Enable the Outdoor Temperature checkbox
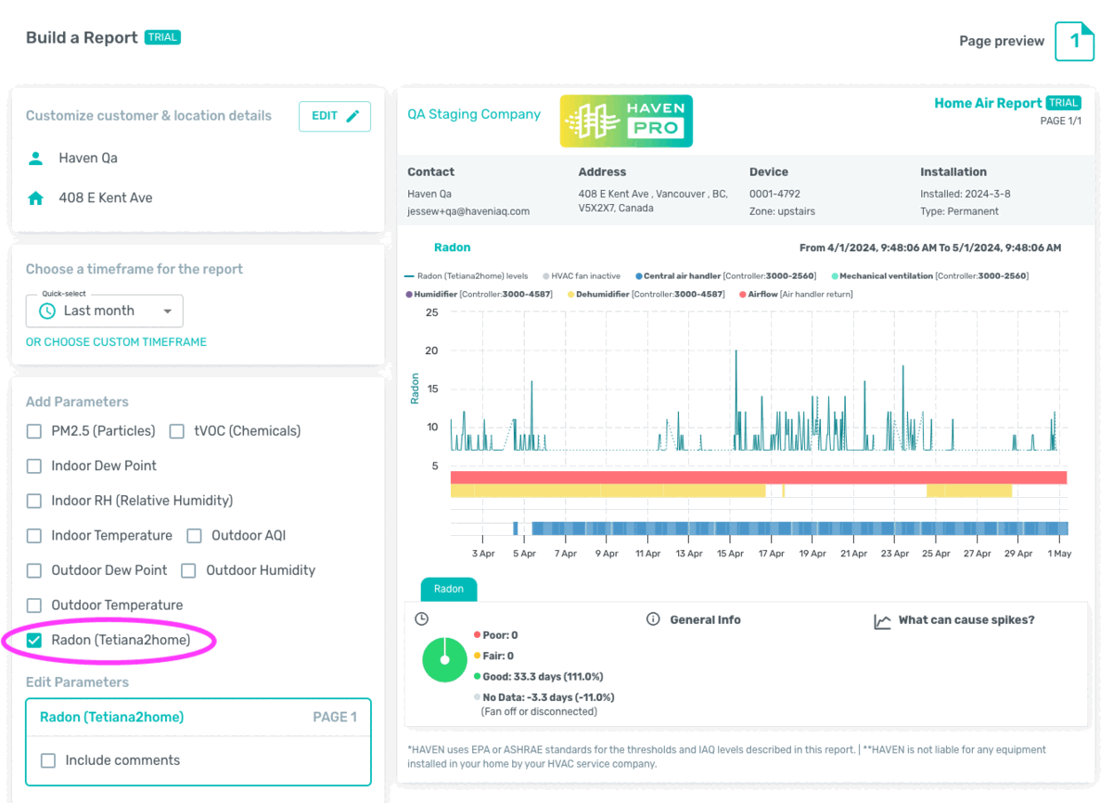The width and height of the screenshot is (1113, 803). click(34, 605)
